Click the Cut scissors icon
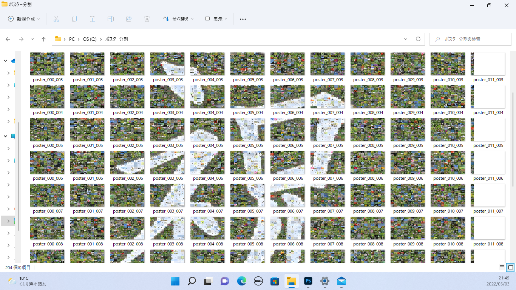This screenshot has width=516, height=290. coord(56,19)
